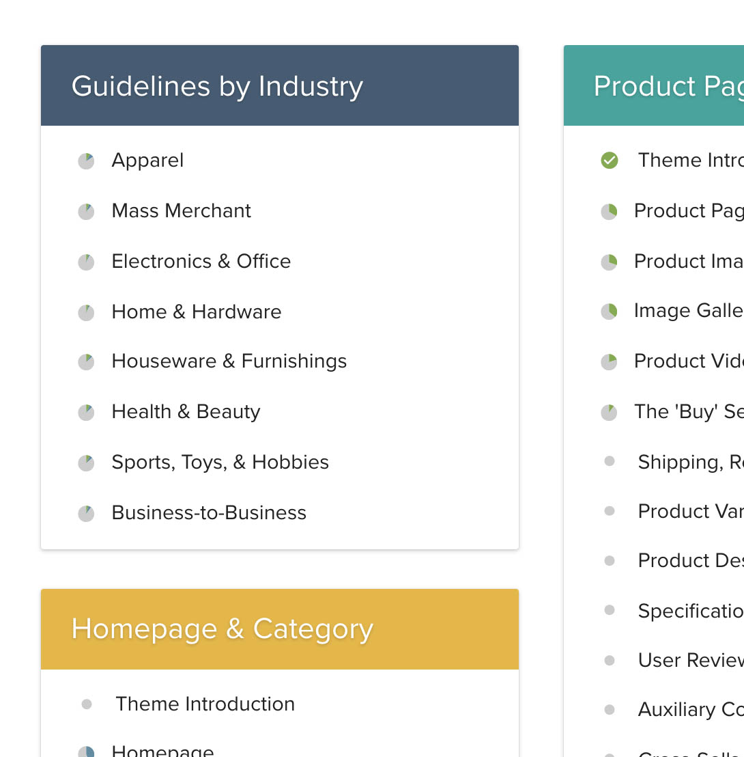The width and height of the screenshot is (744, 757).
Task: Click the progress icon next to Business-to-Business
Action: 86,514
